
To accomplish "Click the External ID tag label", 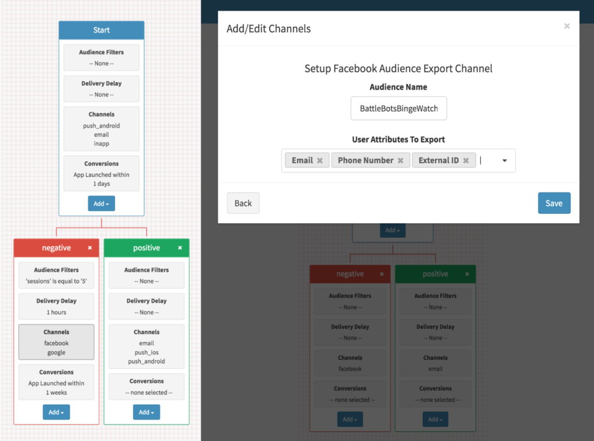I will [439, 161].
